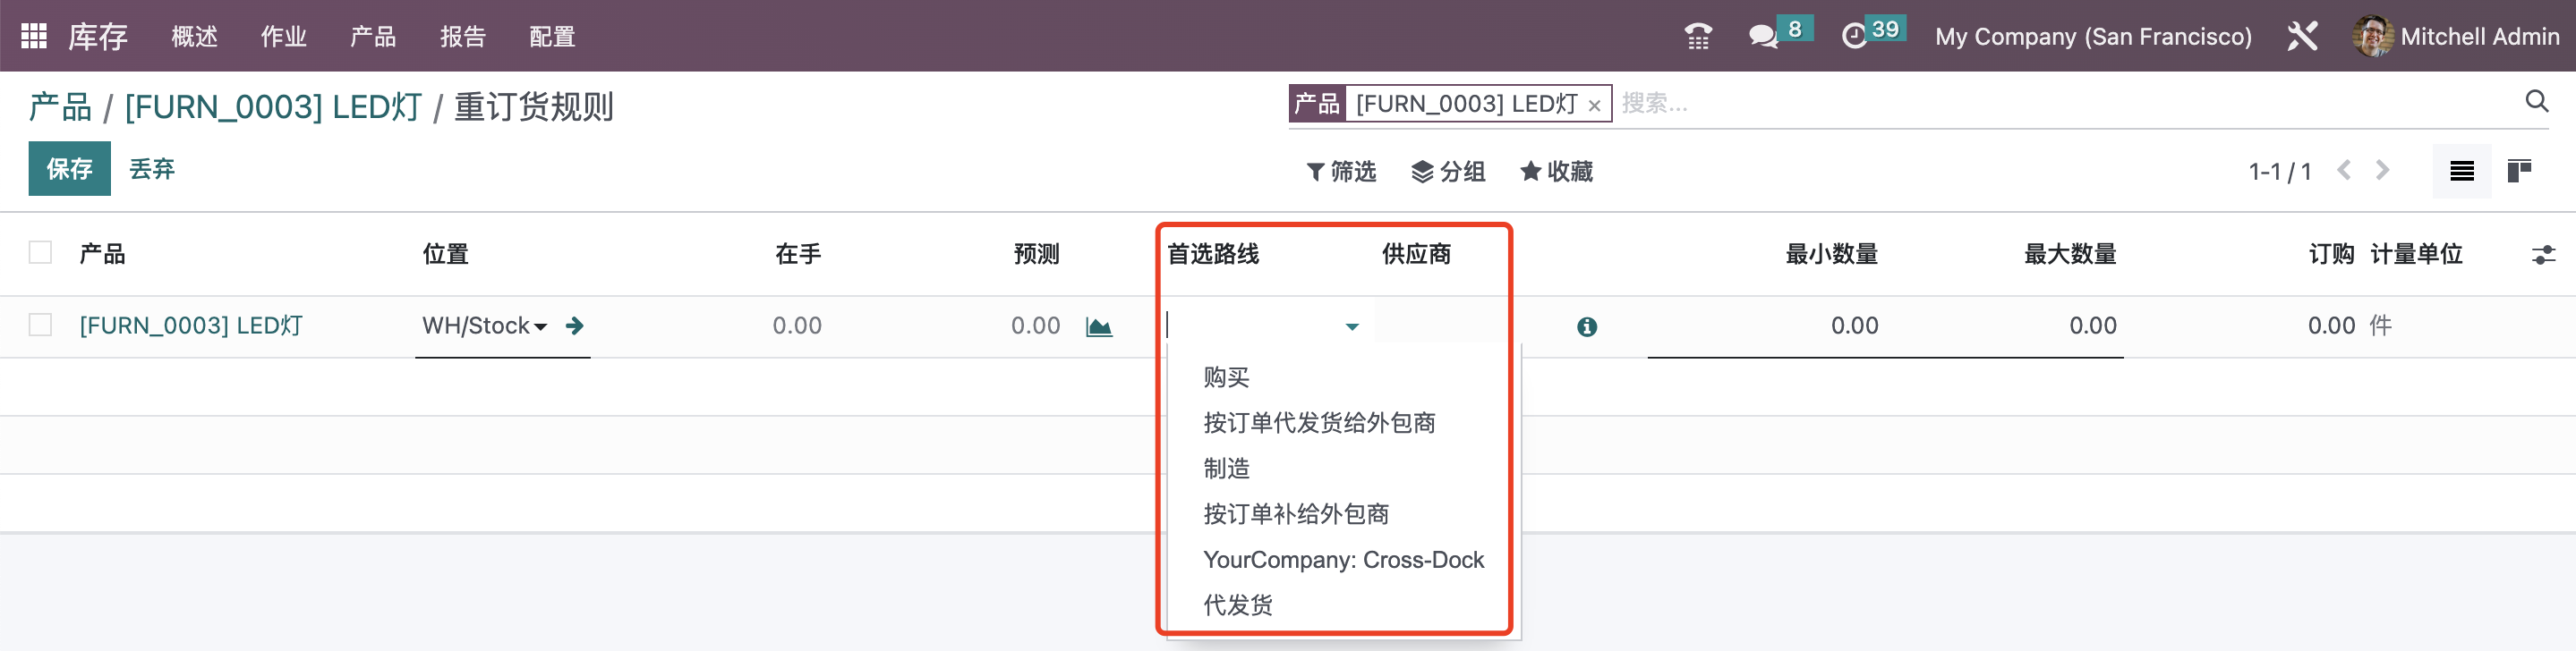Open the 产品 top menu
Image resolution: width=2576 pixels, height=651 pixels.
(373, 37)
